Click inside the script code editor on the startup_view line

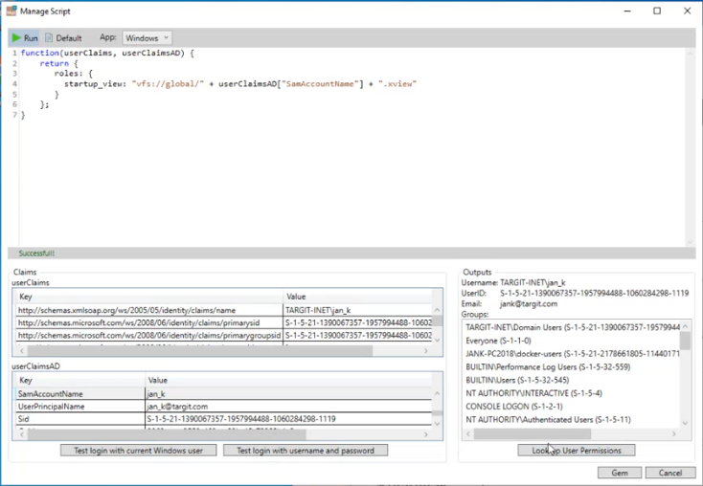tap(240, 84)
